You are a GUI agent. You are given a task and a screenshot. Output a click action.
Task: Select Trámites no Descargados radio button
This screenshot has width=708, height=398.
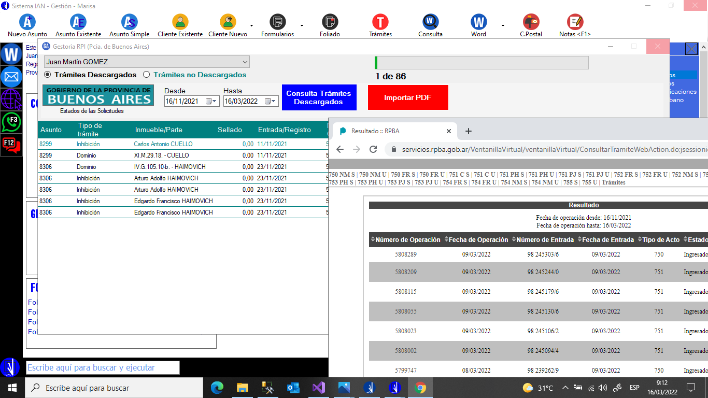click(147, 75)
